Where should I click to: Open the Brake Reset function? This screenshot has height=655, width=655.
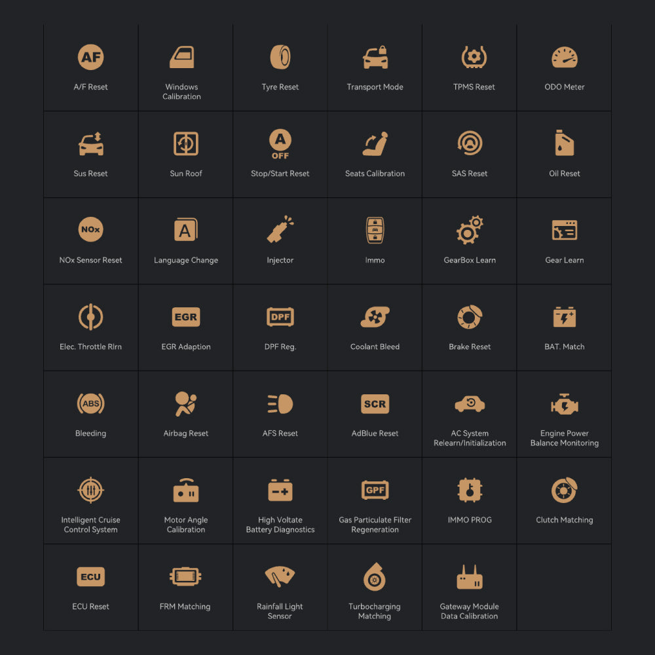click(470, 317)
